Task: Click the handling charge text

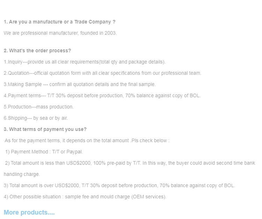Action: [x=22, y=174]
